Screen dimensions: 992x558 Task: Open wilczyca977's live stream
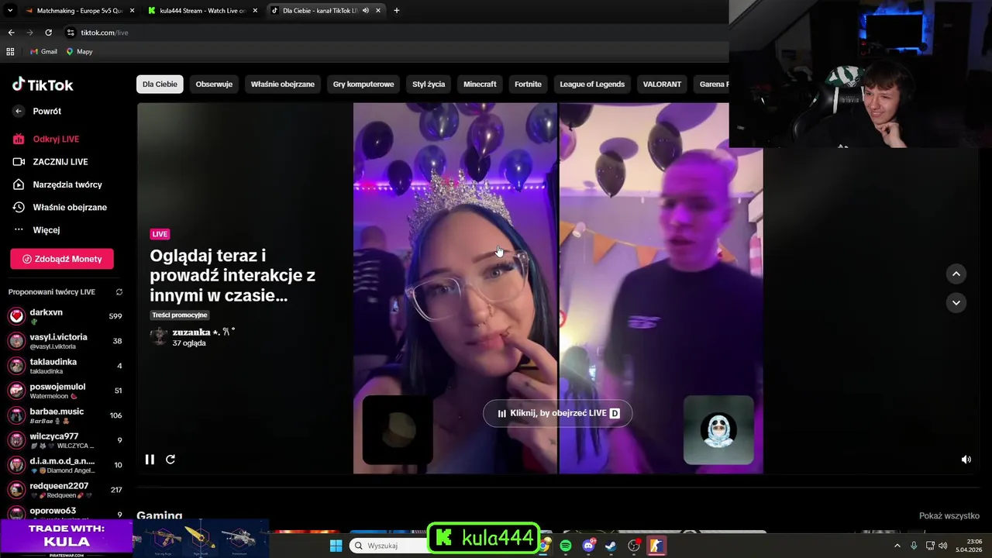(65, 440)
